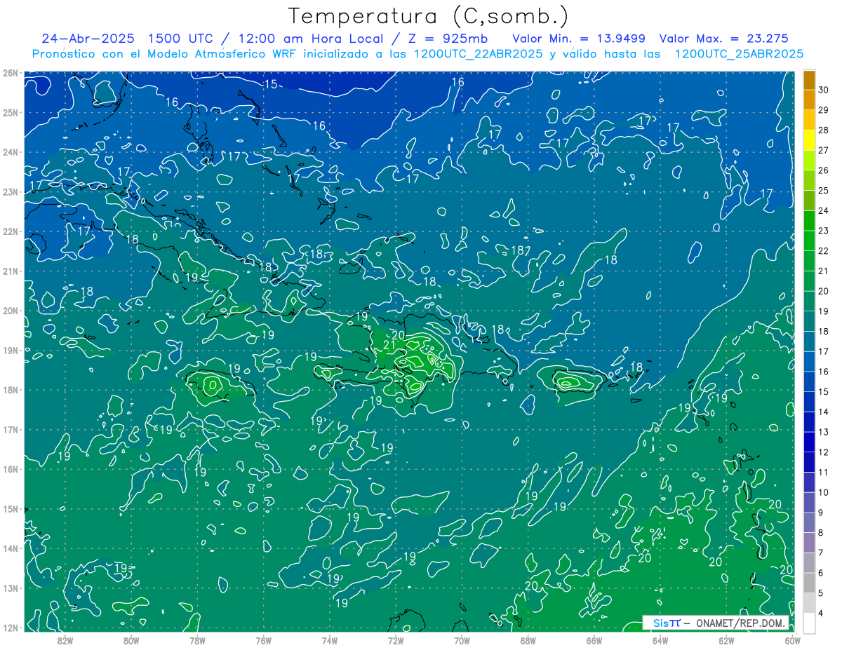Viewport: 842px width, 650px height.
Task: Click the '76W' longitude label
Action: [263, 639]
